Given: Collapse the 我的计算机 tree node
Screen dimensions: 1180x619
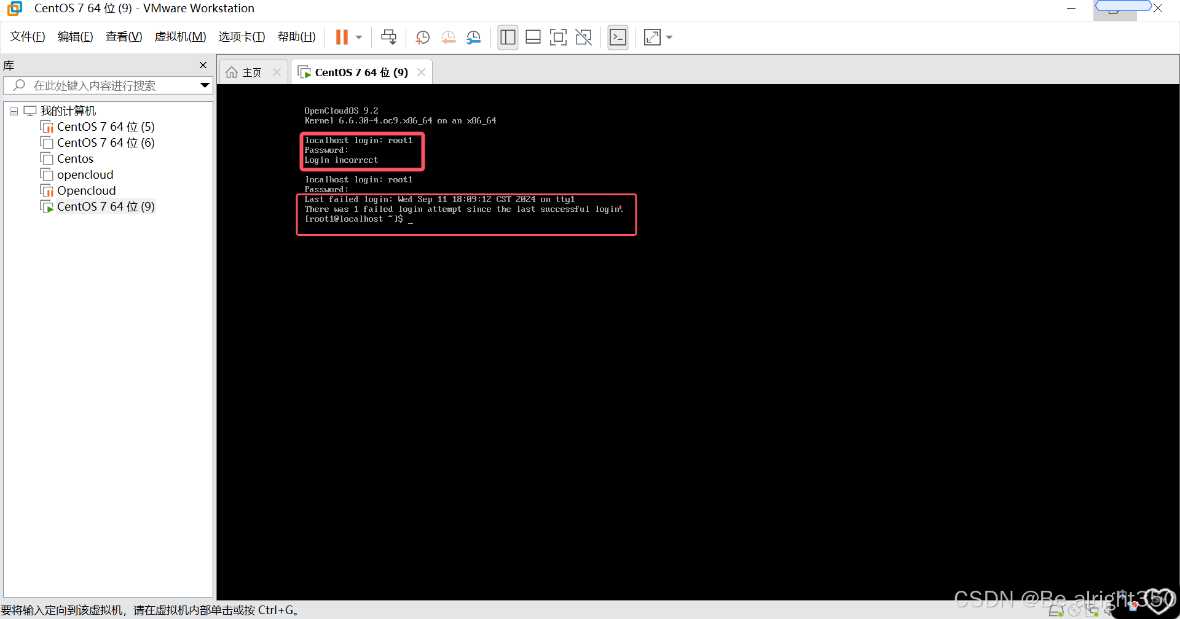Looking at the screenshot, I should point(14,111).
